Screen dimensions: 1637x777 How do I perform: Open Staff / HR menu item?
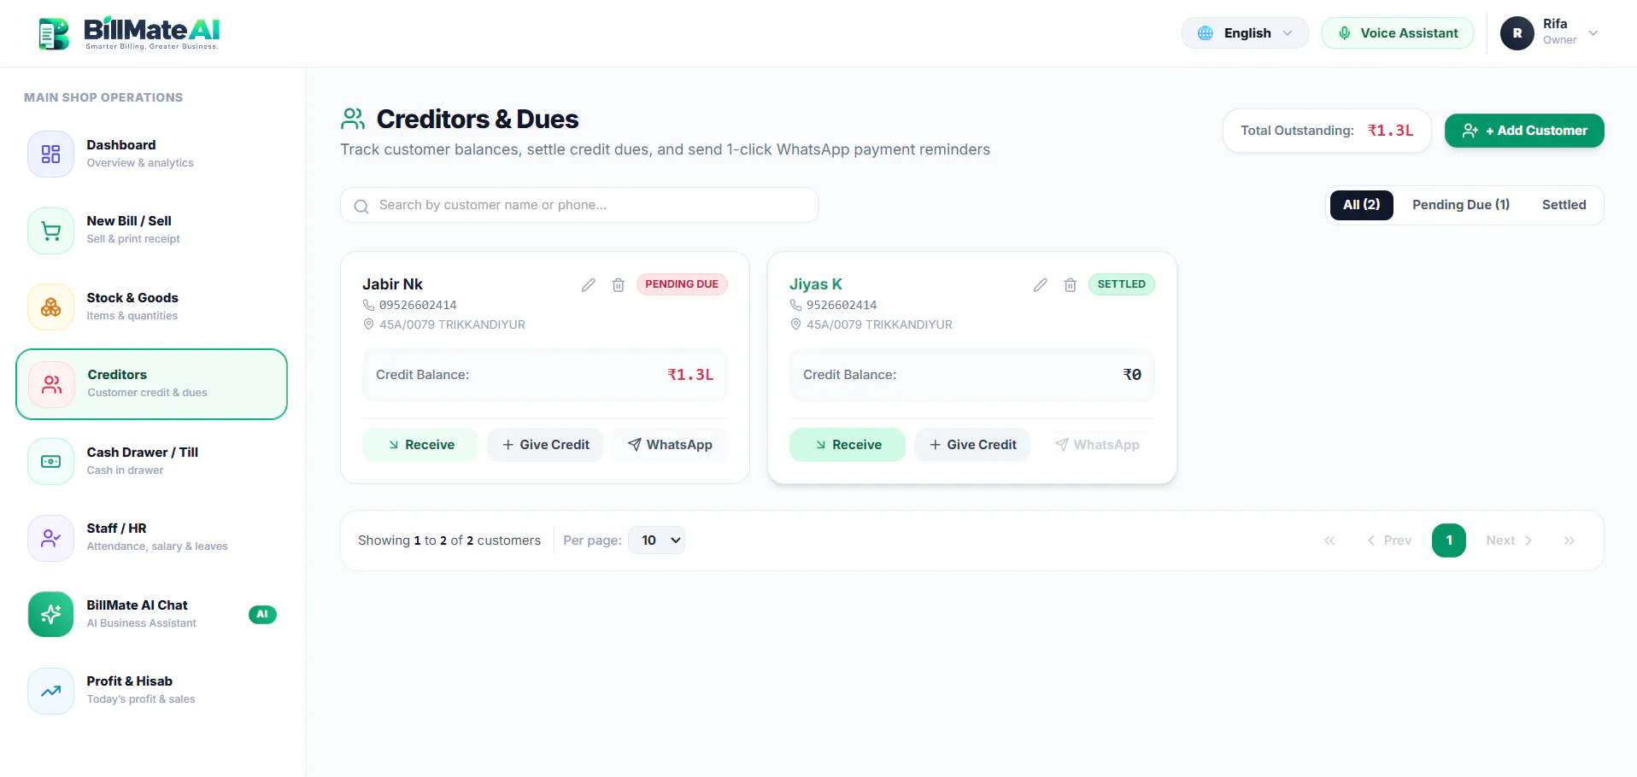click(152, 538)
